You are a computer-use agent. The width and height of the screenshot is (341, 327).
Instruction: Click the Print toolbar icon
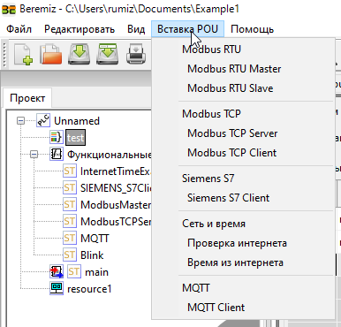136,54
